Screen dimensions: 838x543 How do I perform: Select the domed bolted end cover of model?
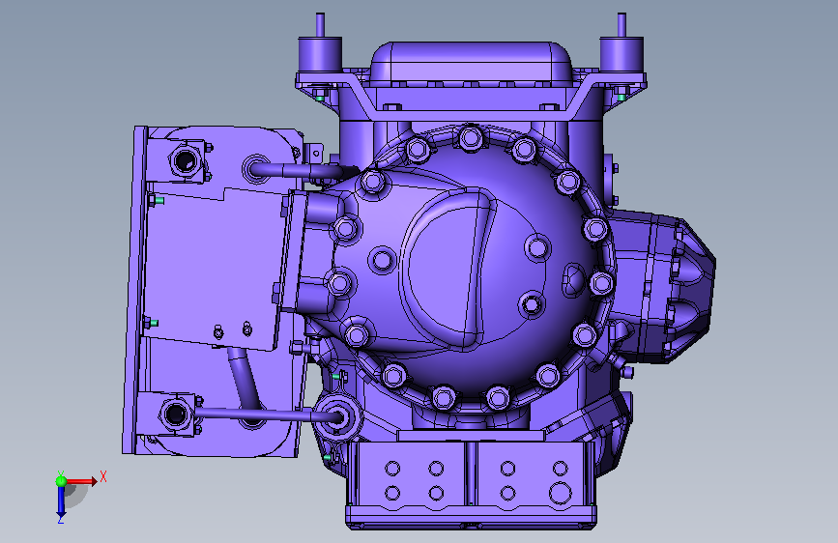coord(471,268)
